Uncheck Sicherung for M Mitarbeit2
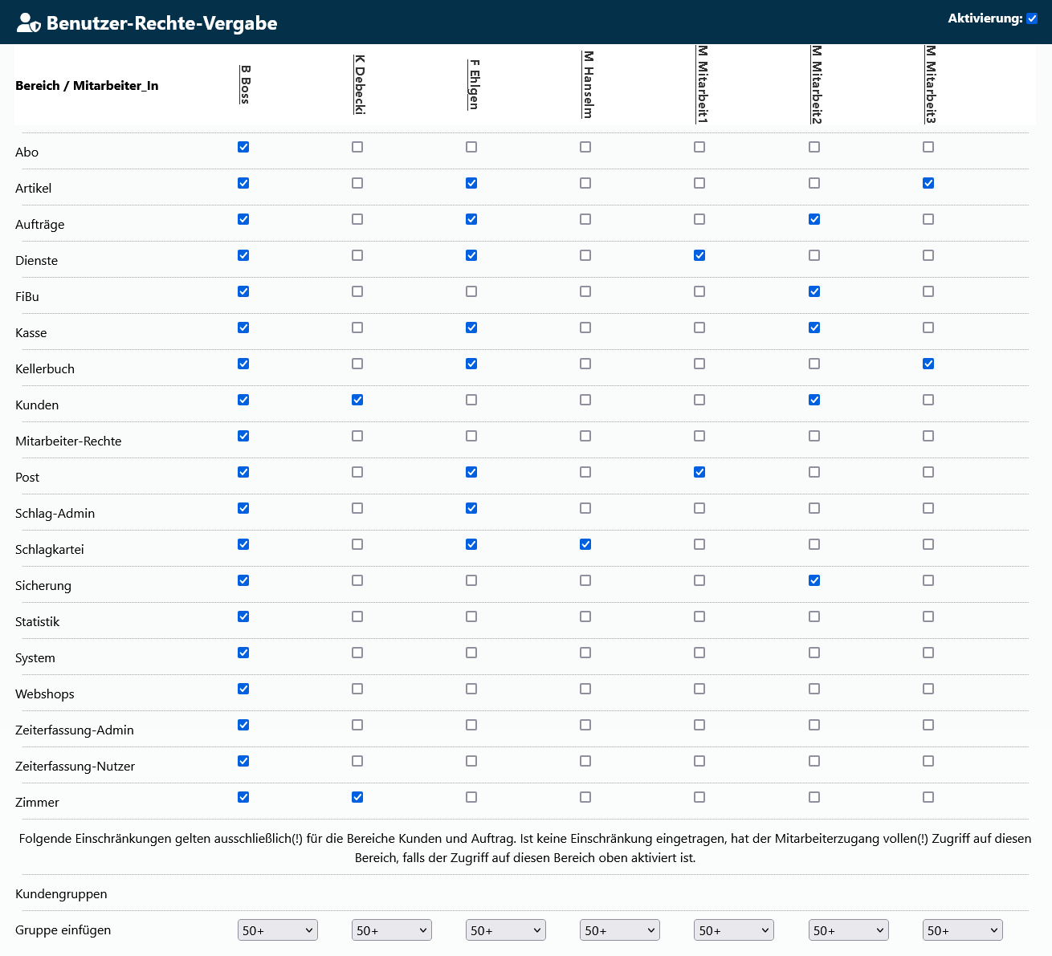 [814, 580]
